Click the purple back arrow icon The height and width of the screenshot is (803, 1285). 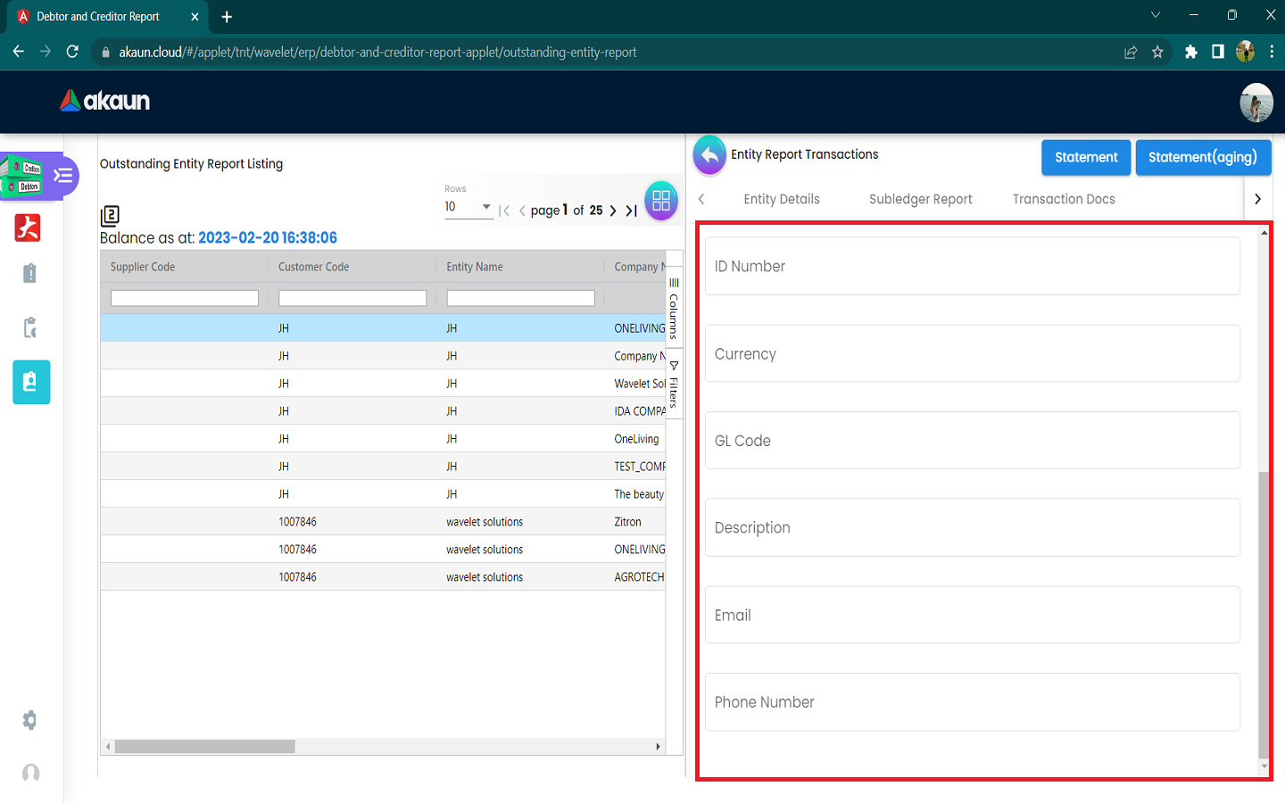709,155
